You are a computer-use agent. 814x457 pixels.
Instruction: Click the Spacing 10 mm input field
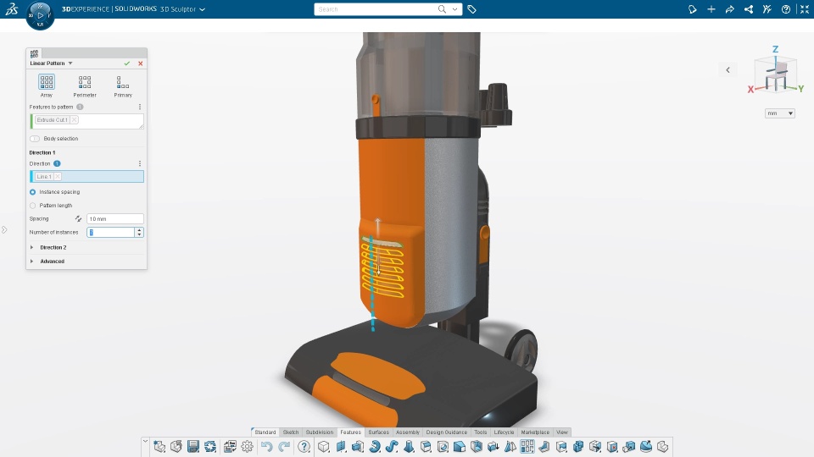[114, 218]
